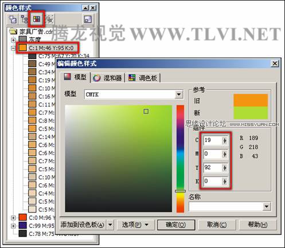Click the New Child Color icon

pyautogui.click(x=24, y=19)
